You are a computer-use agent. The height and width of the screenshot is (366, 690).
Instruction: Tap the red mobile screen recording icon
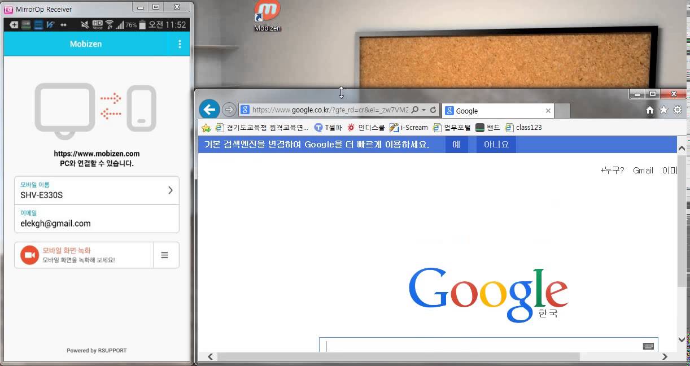29,255
